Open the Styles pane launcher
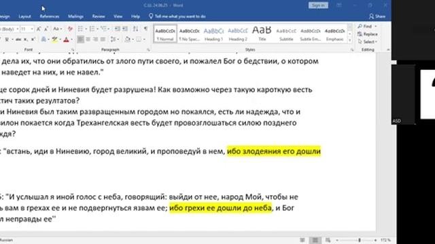The width and height of the screenshot is (435, 244). 352,49
